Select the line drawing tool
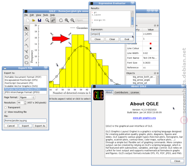The height and width of the screenshot is (168, 188). click(x=26, y=39)
